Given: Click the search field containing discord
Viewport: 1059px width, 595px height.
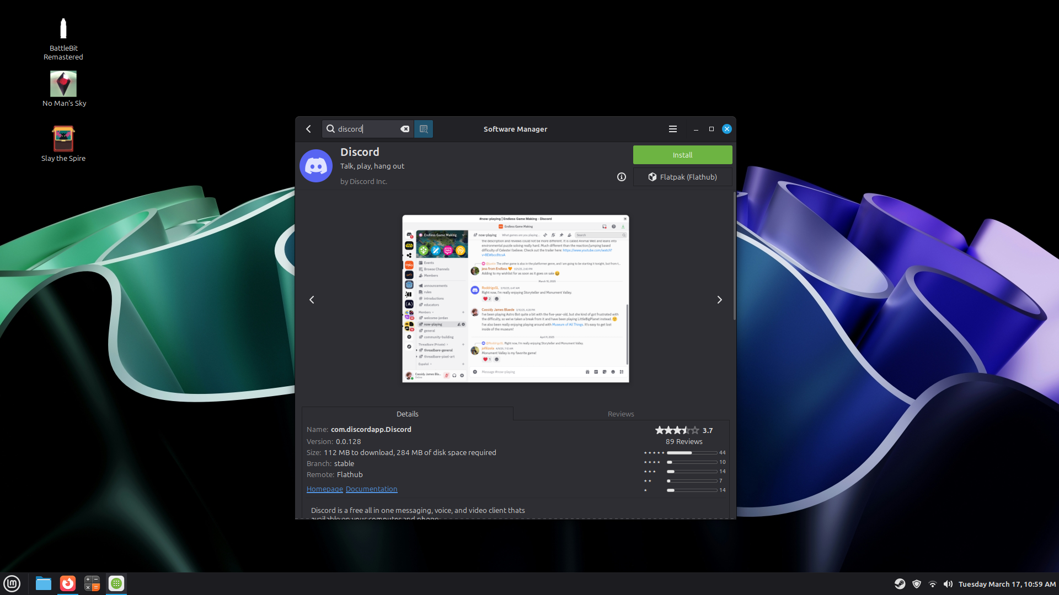Looking at the screenshot, I should click(367, 129).
